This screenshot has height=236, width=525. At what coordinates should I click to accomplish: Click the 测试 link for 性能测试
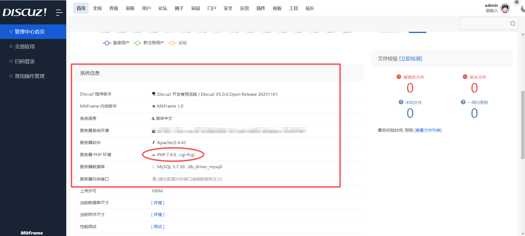pos(158,227)
